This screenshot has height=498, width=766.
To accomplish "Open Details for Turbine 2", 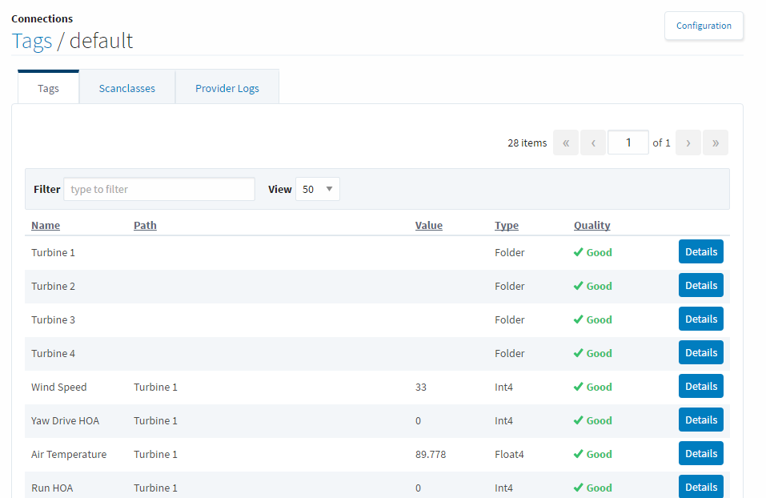I will click(700, 286).
